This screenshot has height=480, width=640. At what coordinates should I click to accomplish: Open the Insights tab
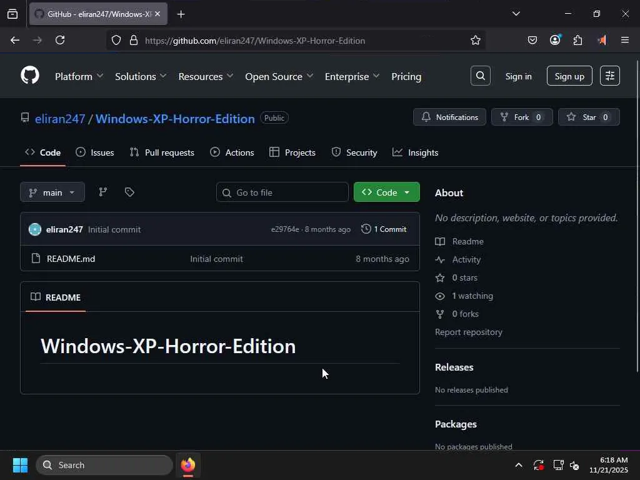click(415, 152)
